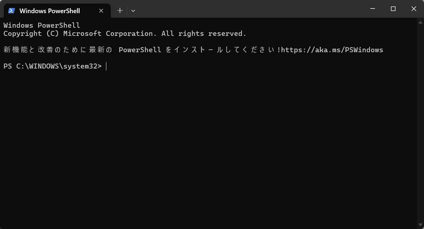Click the "All rights reserved." text
The image size is (424, 229).
[x=204, y=34]
